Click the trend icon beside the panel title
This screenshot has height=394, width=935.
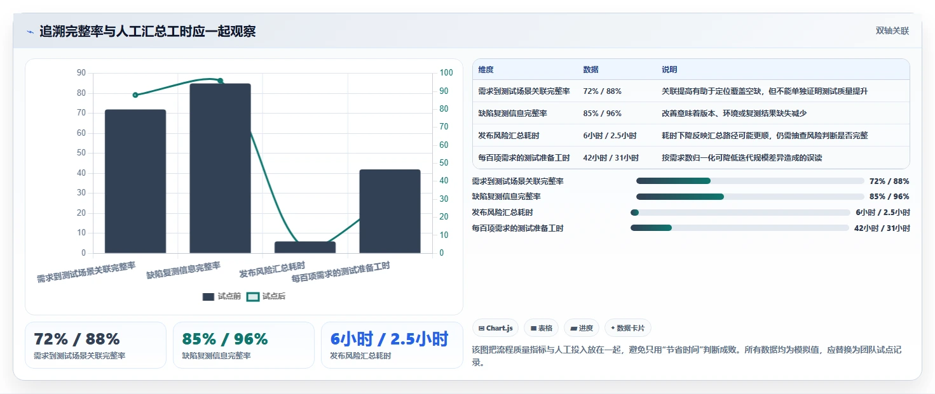point(30,32)
